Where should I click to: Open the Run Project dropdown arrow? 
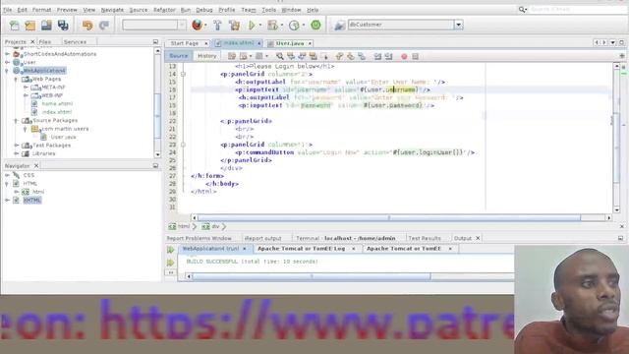(x=259, y=26)
